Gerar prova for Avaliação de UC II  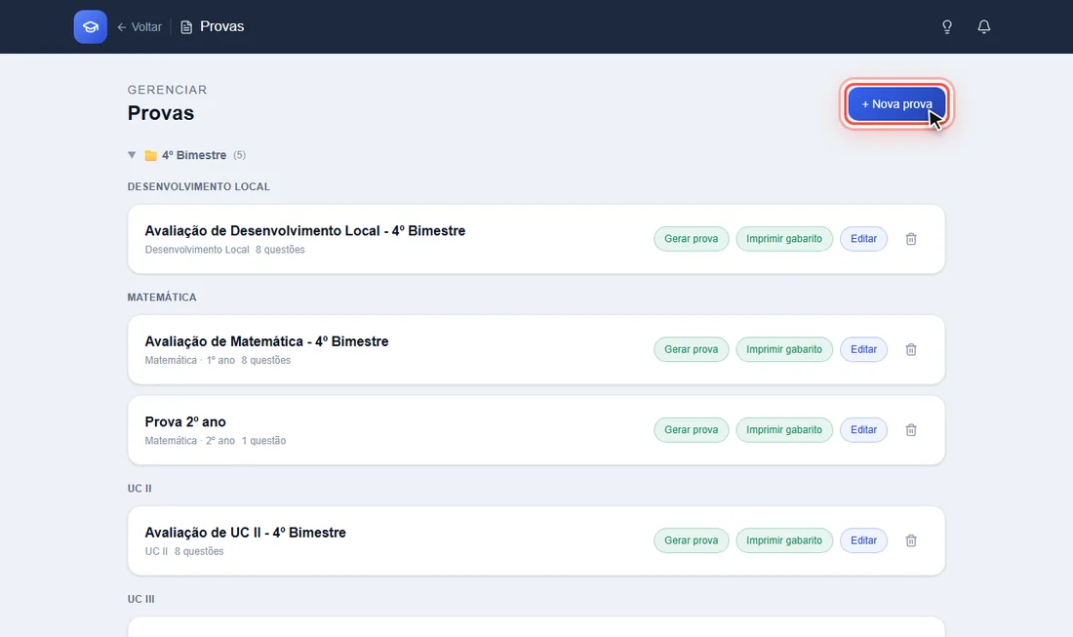pos(692,540)
